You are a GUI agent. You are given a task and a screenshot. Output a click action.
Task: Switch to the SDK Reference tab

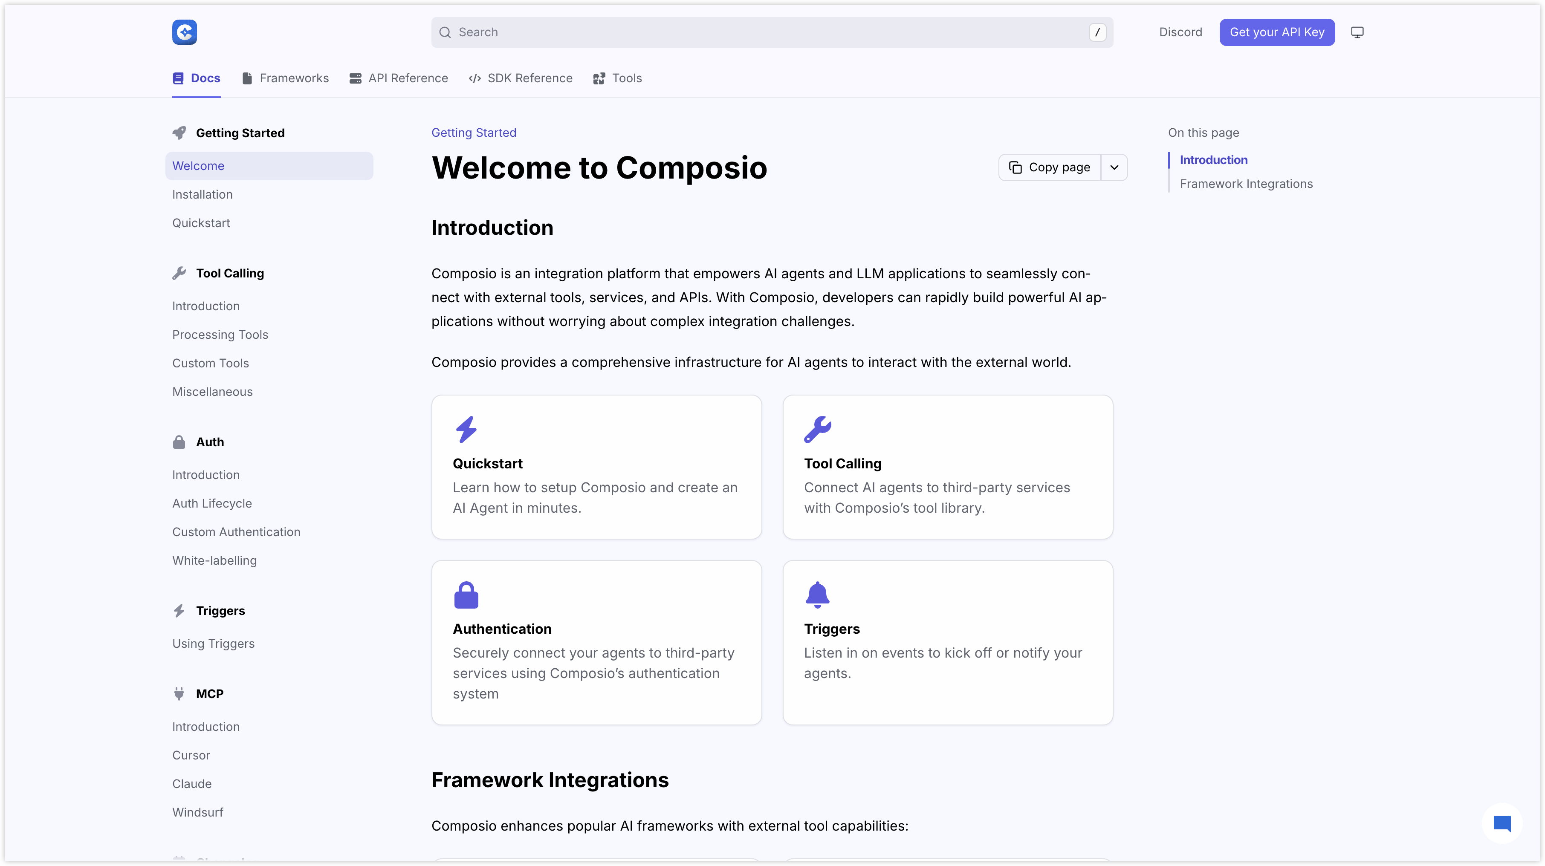coord(521,78)
